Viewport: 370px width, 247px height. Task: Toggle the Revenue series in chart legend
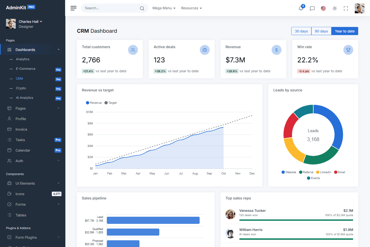tap(94, 103)
